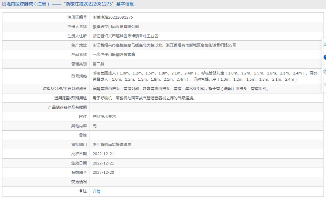This screenshot has height=200, width=326.
Task: Select the registration number value 浙械注准20222081275
Action: click(x=113, y=17)
